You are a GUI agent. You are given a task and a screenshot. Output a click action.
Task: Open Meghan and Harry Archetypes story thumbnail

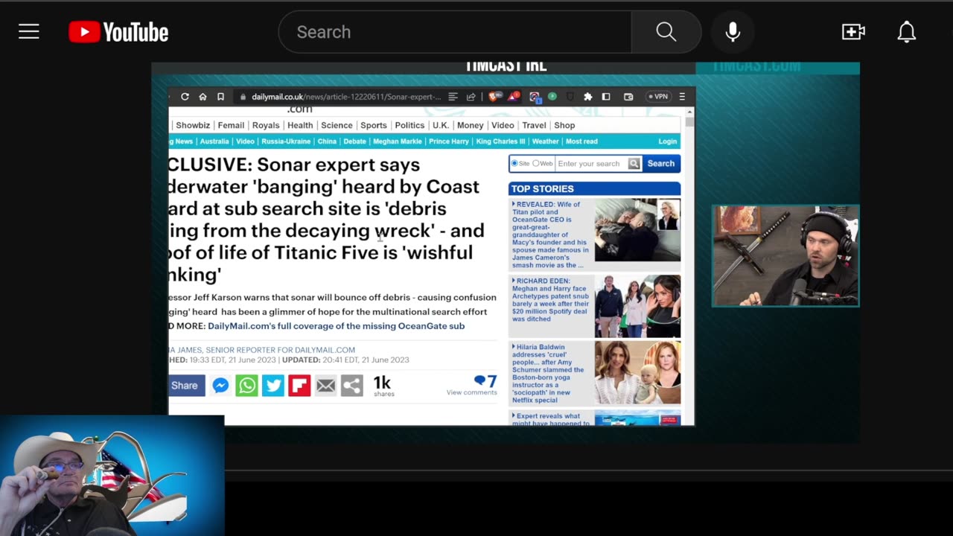(637, 306)
